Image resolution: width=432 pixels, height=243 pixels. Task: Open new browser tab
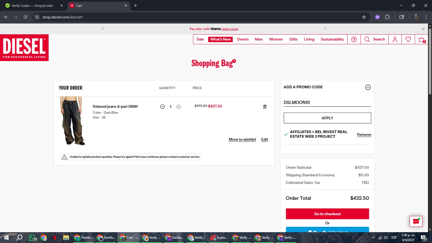pyautogui.click(x=135, y=5)
